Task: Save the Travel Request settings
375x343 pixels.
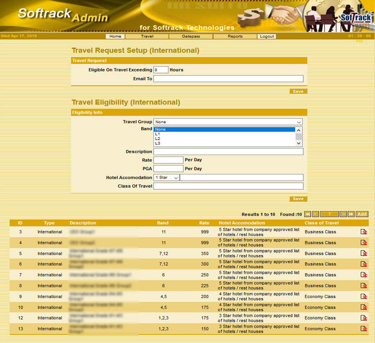Action: [x=298, y=91]
